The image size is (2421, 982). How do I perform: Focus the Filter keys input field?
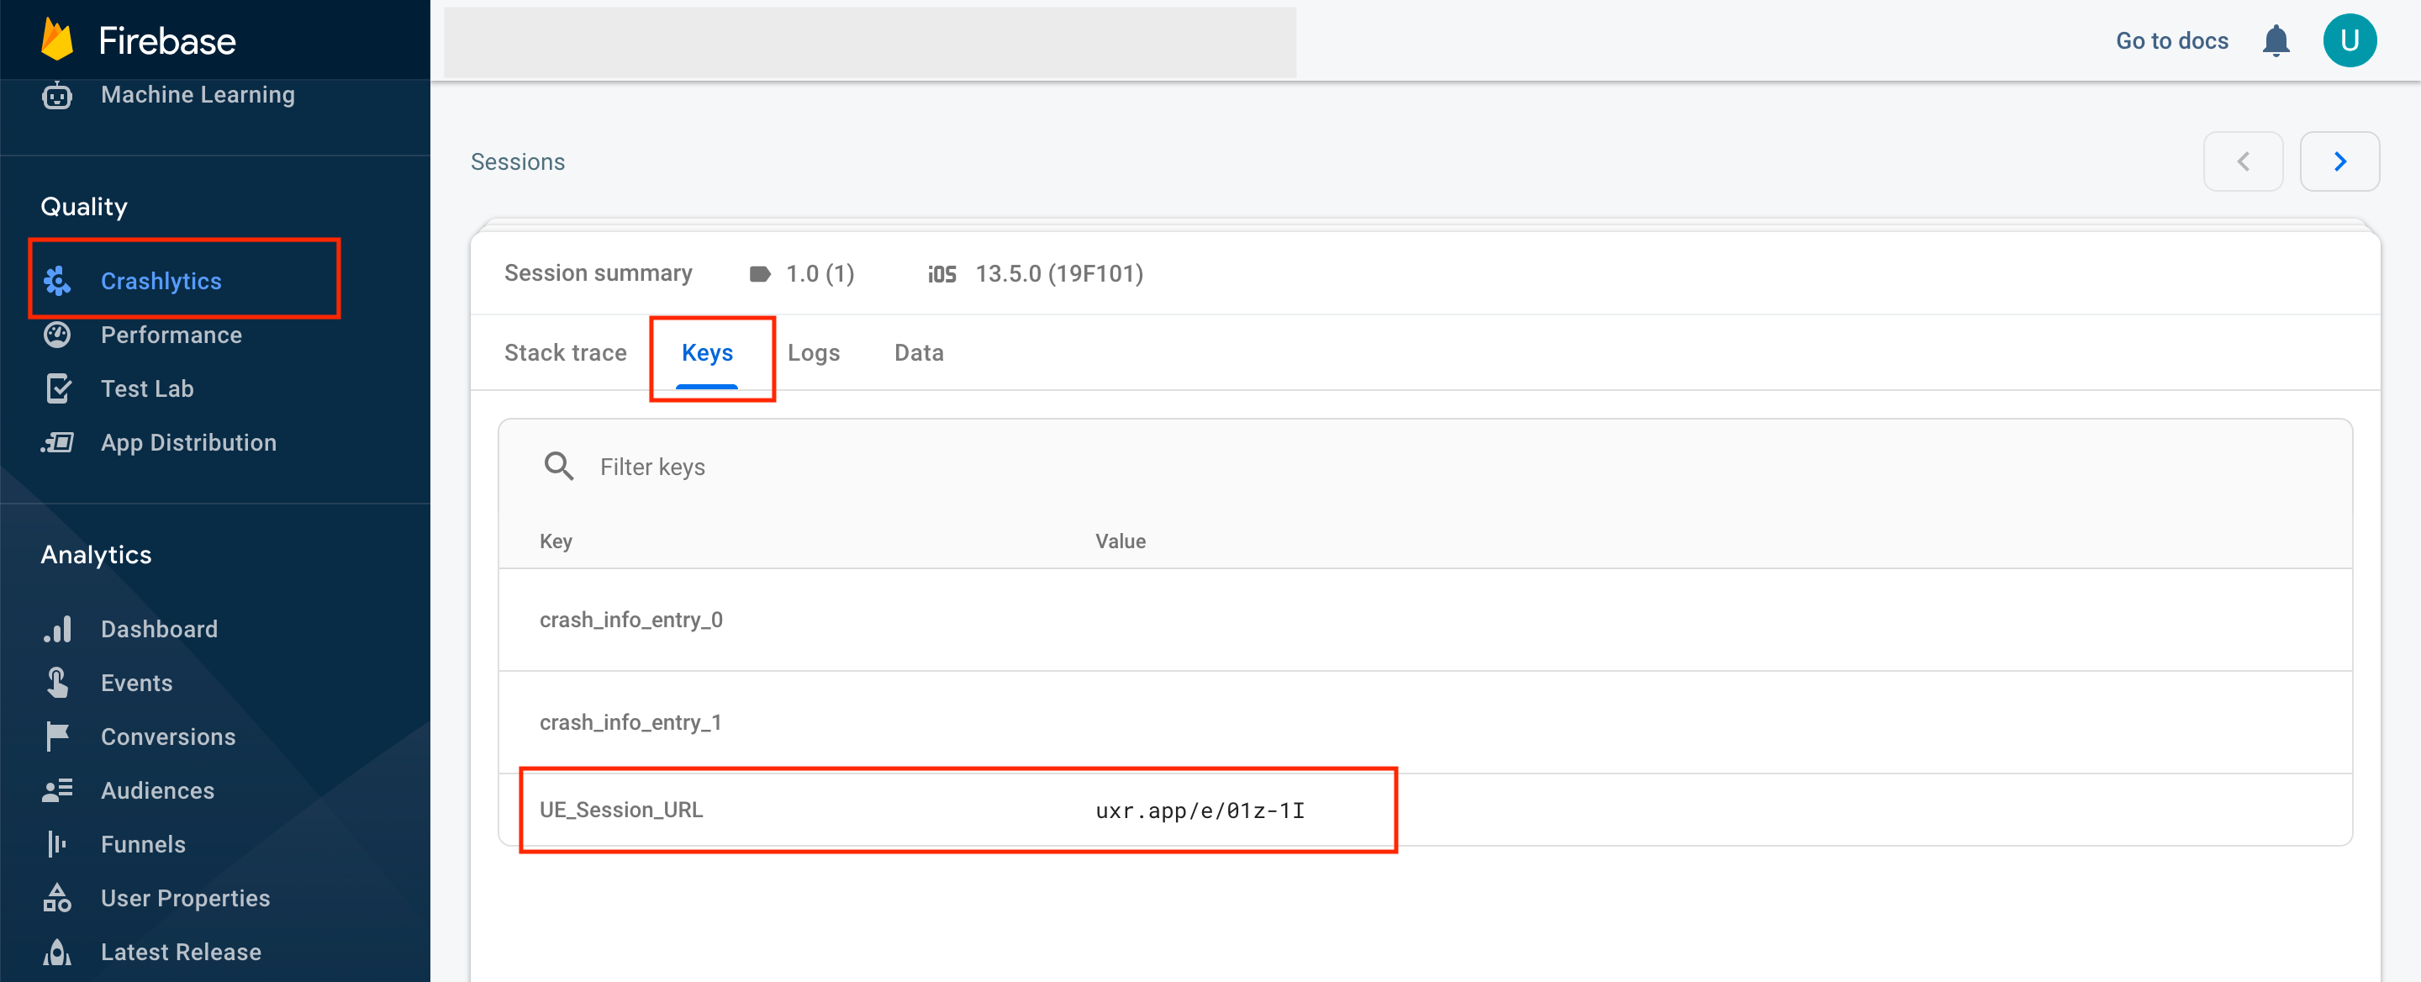1425,466
